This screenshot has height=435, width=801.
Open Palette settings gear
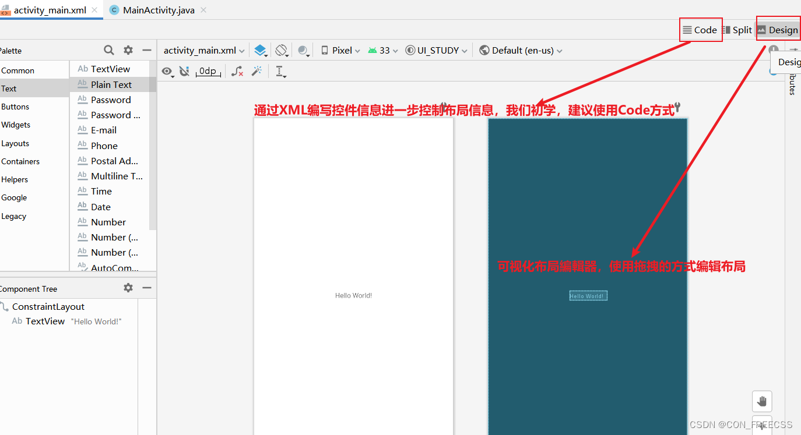point(128,50)
